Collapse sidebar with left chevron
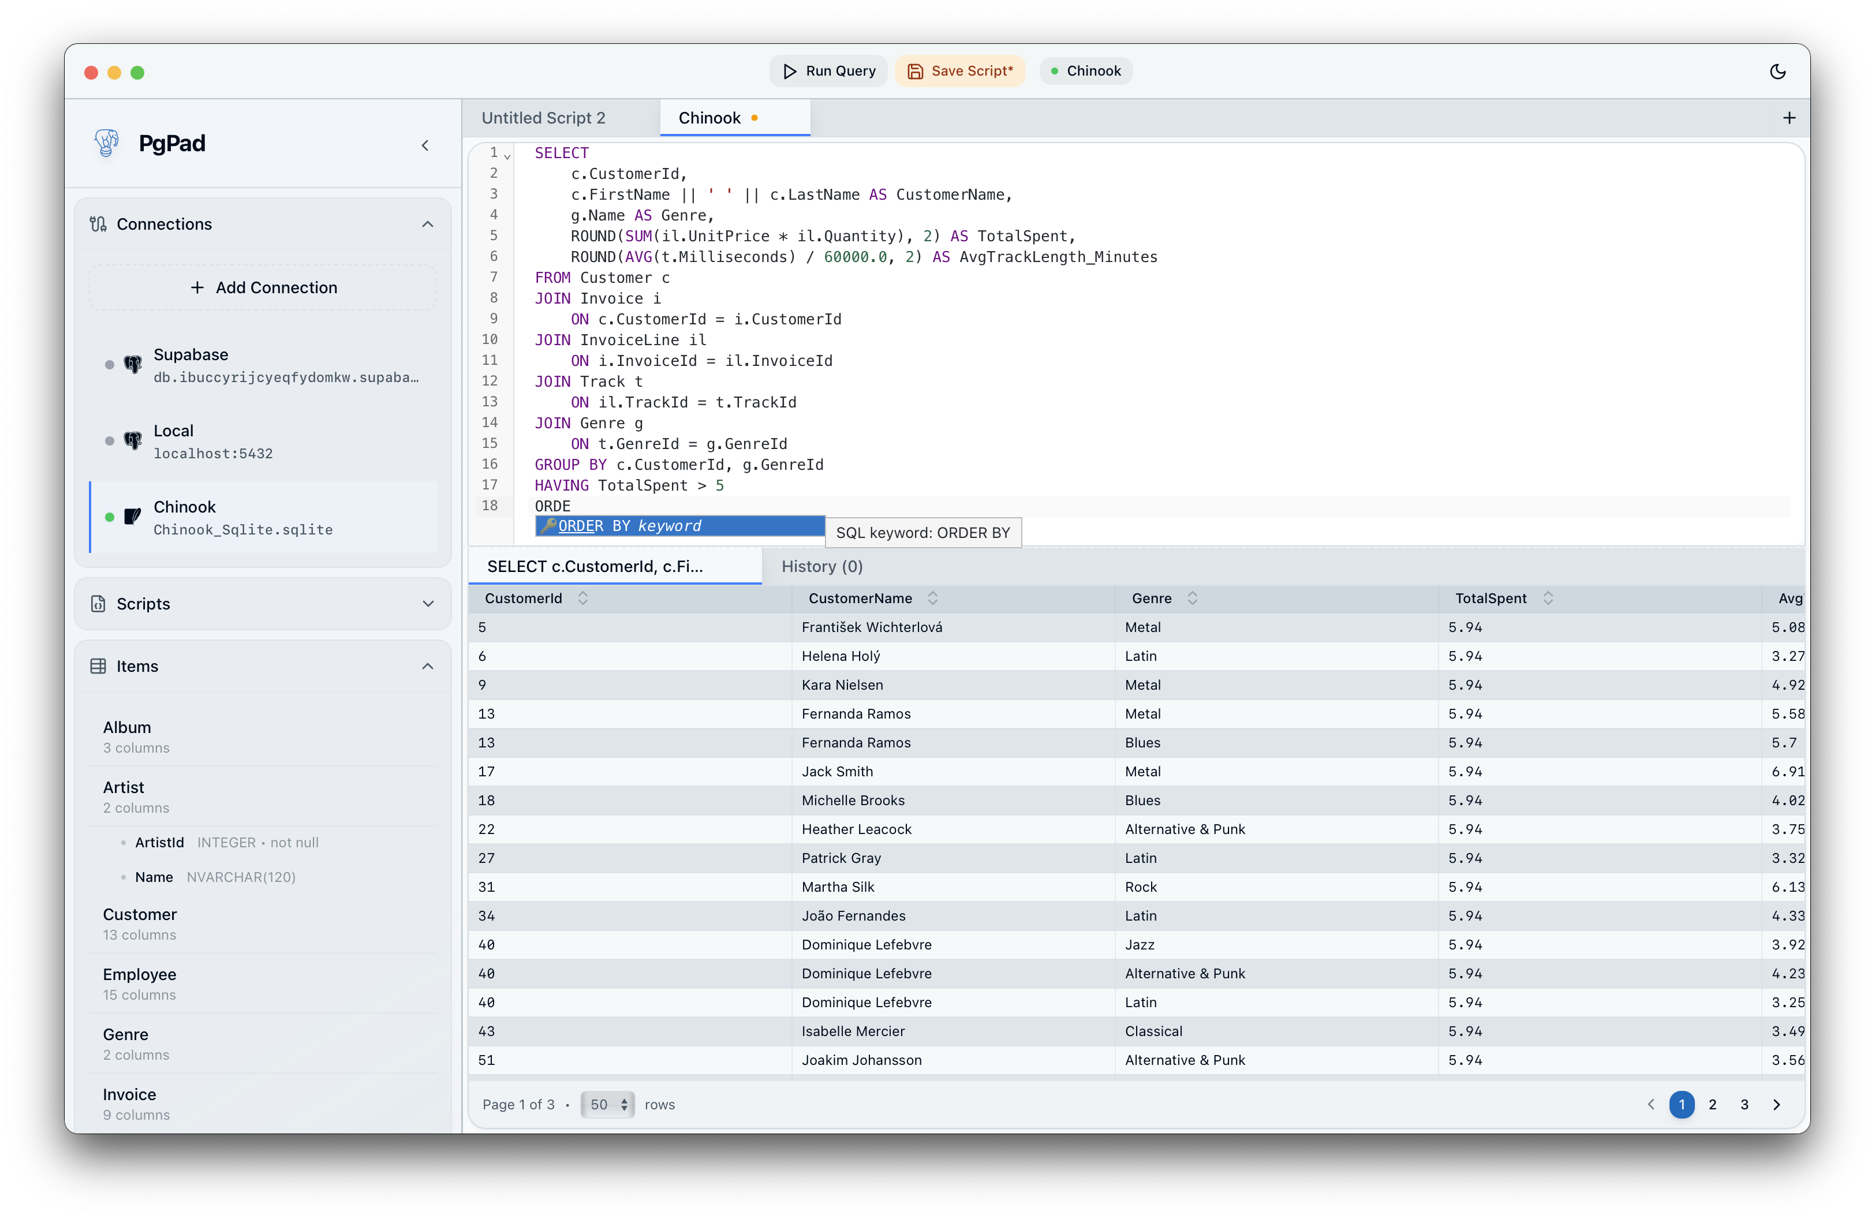Image resolution: width=1875 pixels, height=1219 pixels. point(425,145)
